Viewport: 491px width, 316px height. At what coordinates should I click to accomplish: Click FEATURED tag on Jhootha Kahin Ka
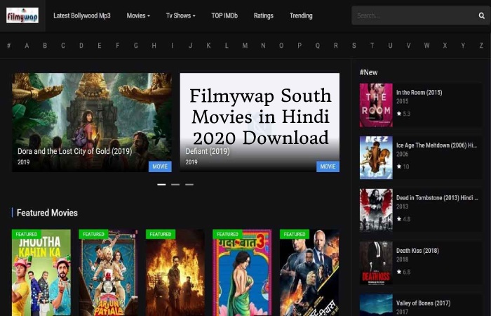(x=27, y=234)
